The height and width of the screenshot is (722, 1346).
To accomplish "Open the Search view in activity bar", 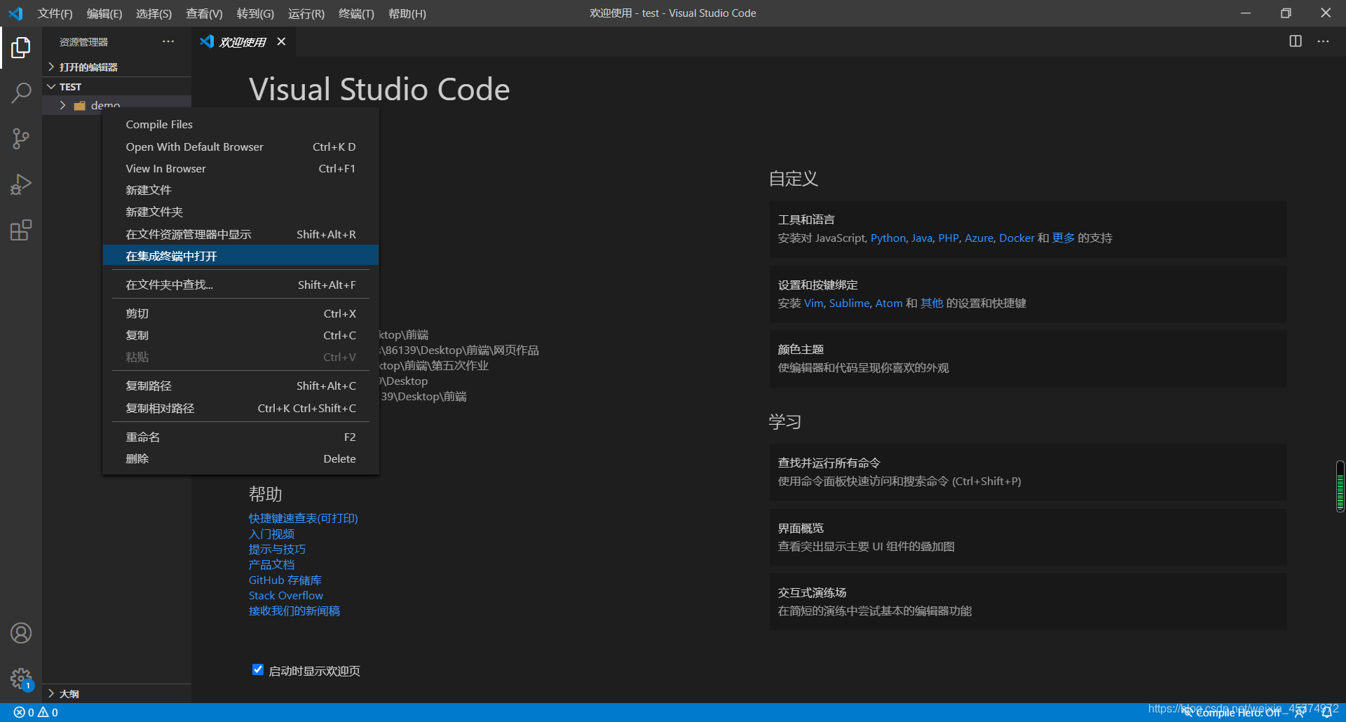I will point(21,93).
